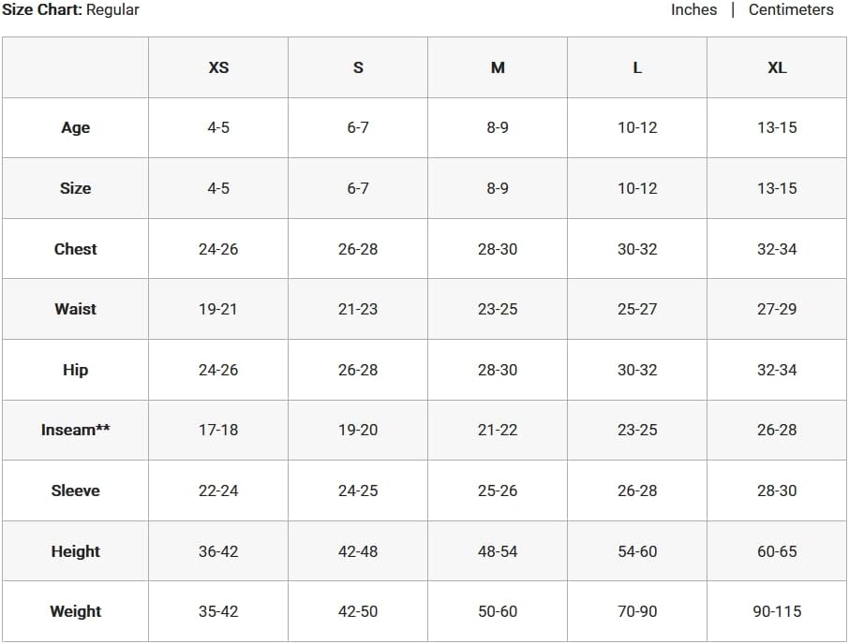The height and width of the screenshot is (644, 849).
Task: Click the Height row label
Action: point(75,551)
